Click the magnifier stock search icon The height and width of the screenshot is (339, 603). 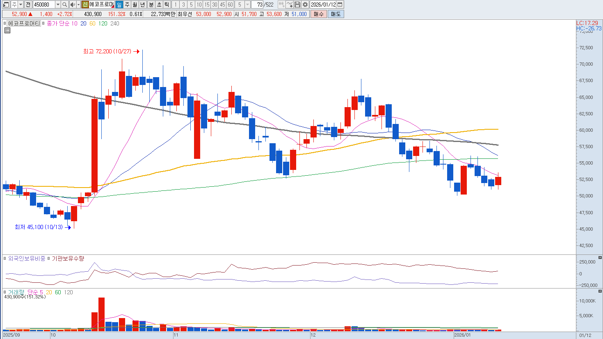(65, 5)
